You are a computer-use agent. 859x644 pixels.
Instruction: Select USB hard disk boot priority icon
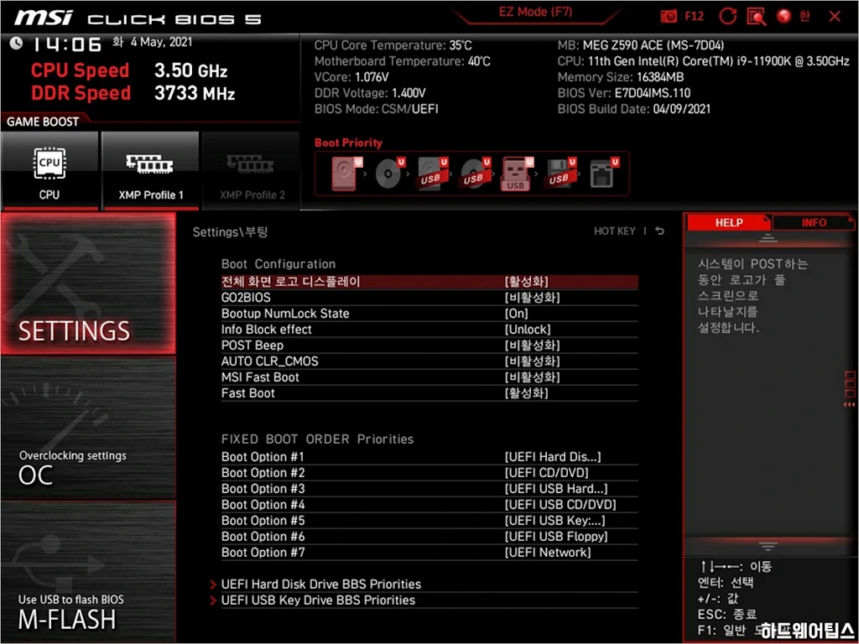point(432,174)
